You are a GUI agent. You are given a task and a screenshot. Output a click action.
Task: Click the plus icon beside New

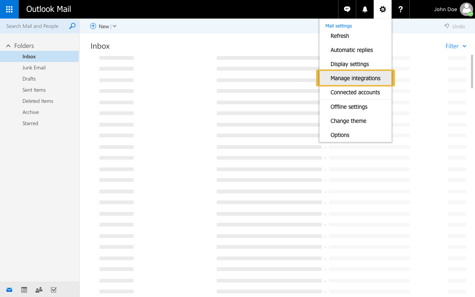click(93, 26)
